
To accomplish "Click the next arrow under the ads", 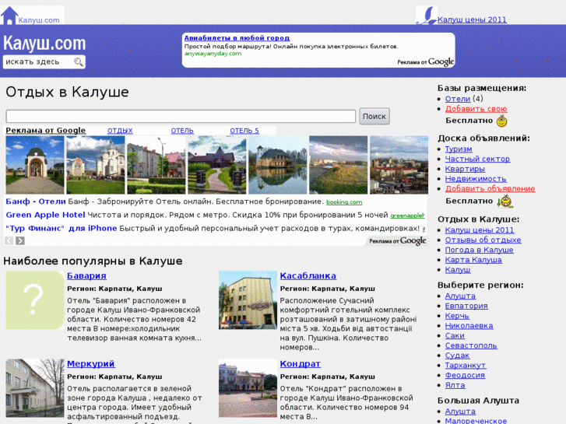I will coord(20,241).
